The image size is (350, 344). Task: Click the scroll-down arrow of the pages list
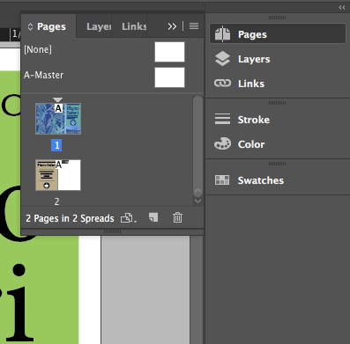[x=197, y=201]
